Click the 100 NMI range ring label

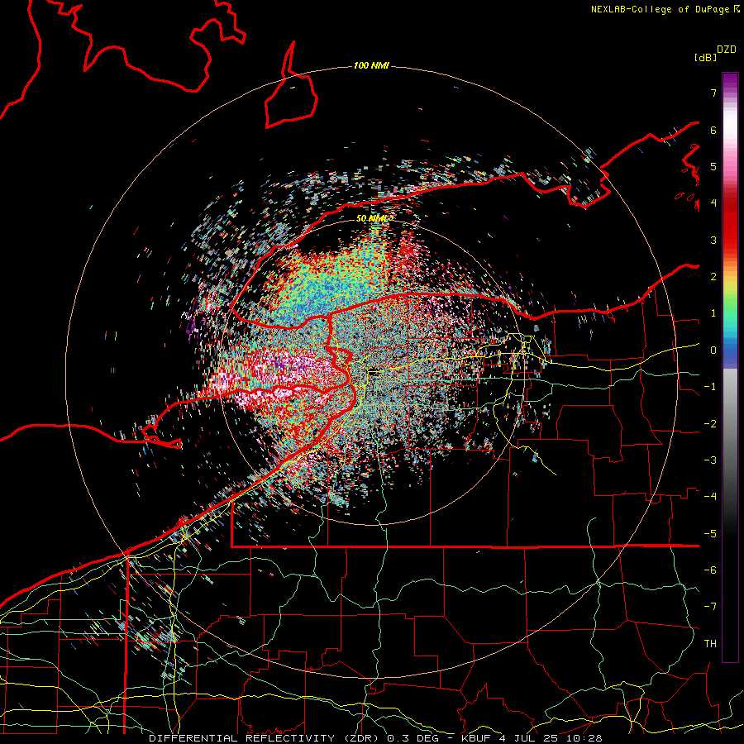point(371,65)
